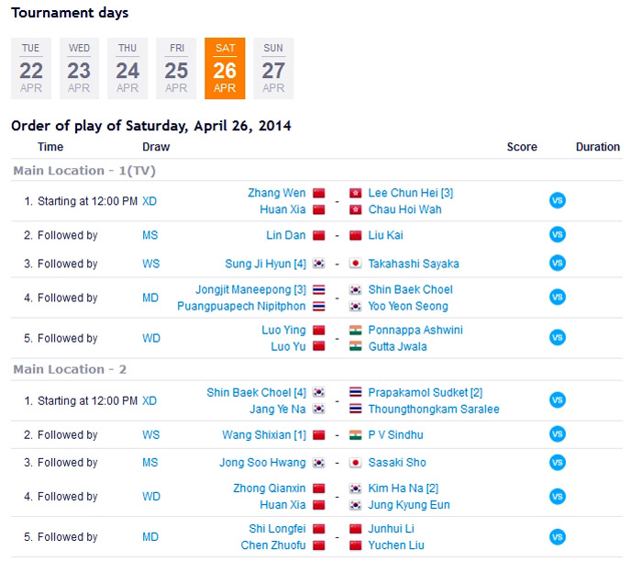Viewport: 642px width, 573px height.
Task: Click VS icon for Sung Ji Hyun match
Action: pos(557,263)
